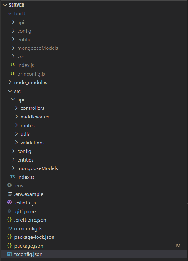
Task: Click the JS icon next to ormconfig.js
Action: 13,73
